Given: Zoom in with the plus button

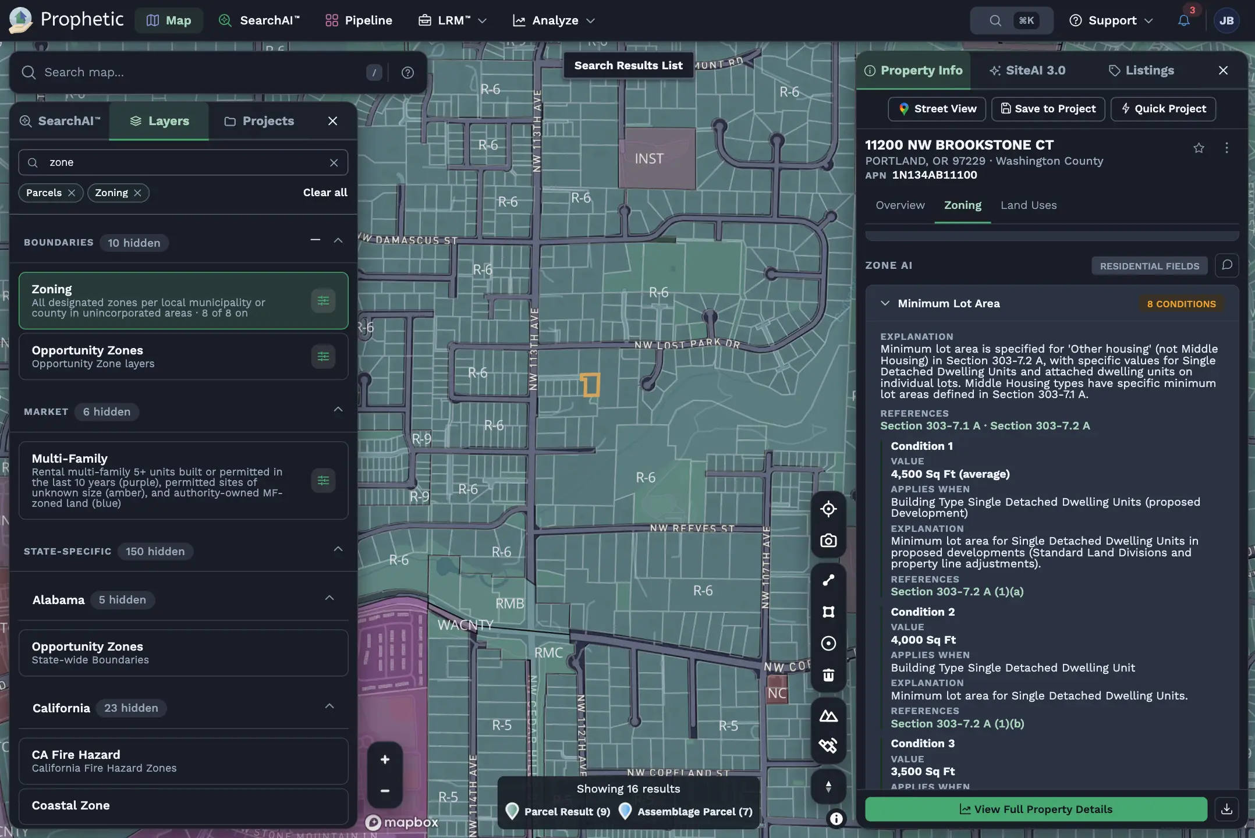Looking at the screenshot, I should click(385, 759).
